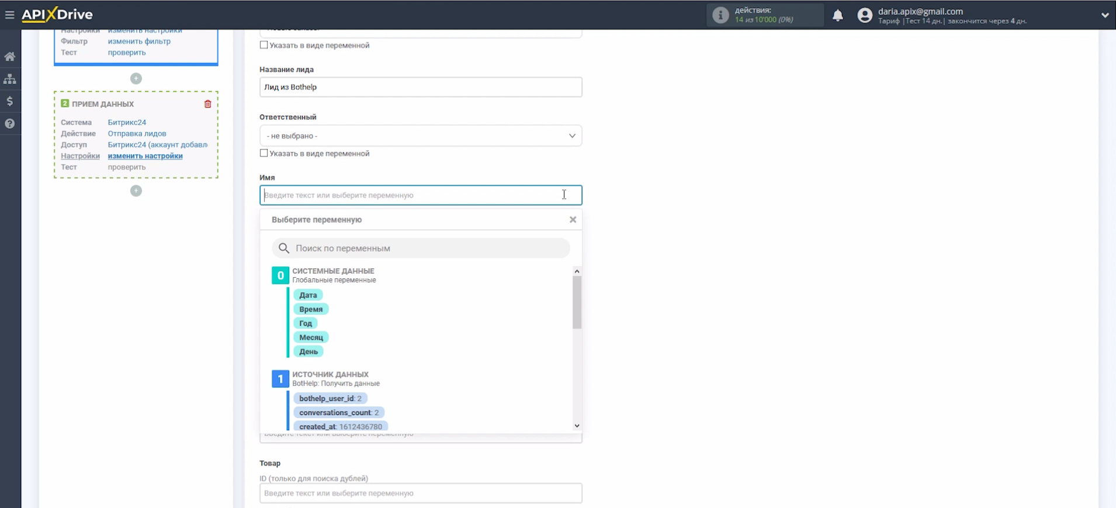Click the plus button above ПРИЕМ ДАННЫХ block

(x=136, y=78)
